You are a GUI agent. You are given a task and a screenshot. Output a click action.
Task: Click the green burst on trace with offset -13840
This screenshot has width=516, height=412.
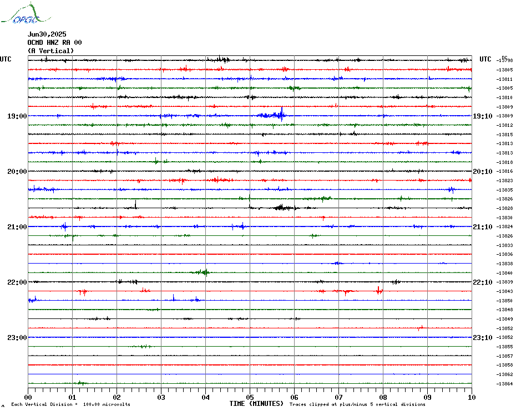(x=201, y=272)
